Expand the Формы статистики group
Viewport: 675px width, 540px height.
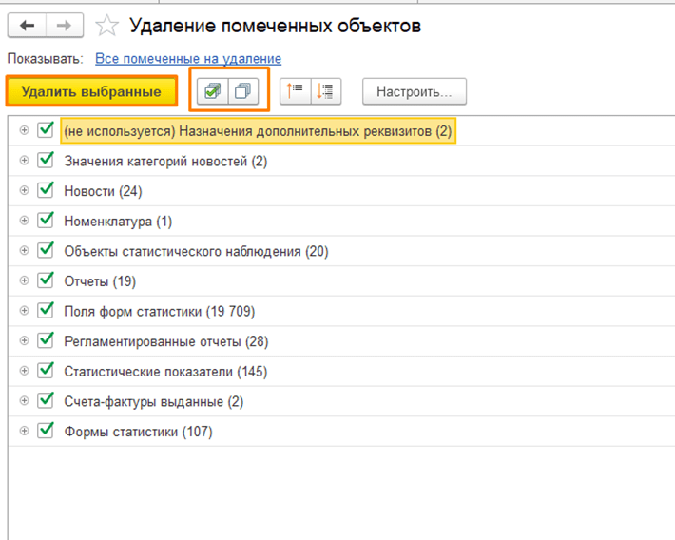coord(24,432)
